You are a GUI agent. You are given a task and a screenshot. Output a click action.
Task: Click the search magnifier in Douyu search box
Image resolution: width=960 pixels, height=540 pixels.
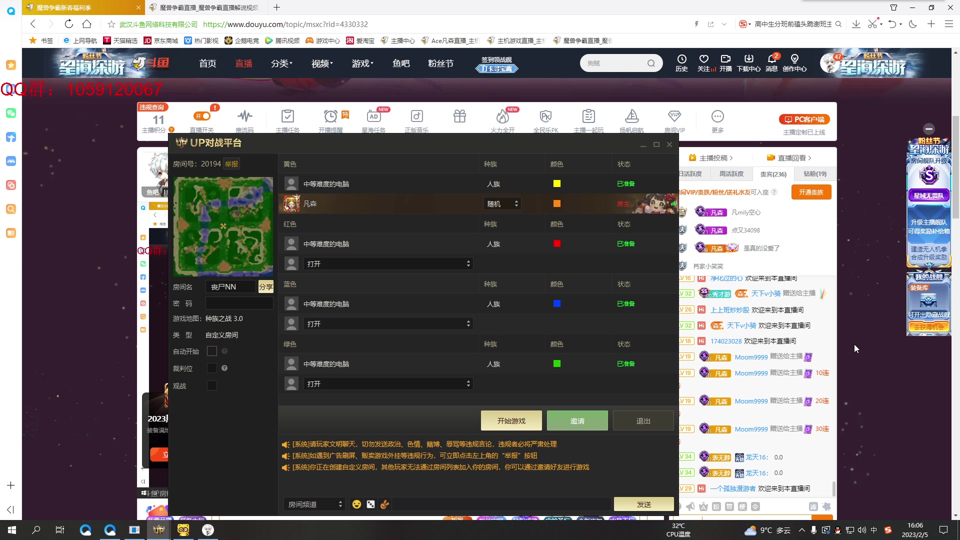coord(651,63)
